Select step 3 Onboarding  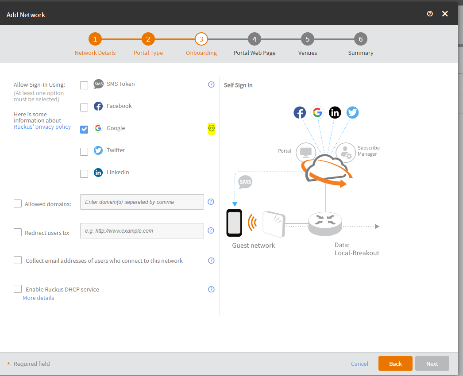(201, 39)
